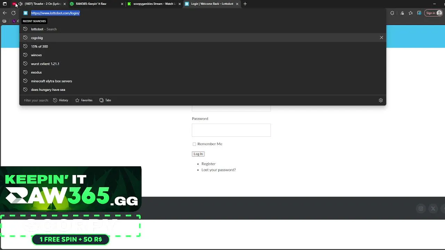This screenshot has width=445, height=250.
Task: Open the Favorites star list icon
Action: click(x=411, y=13)
